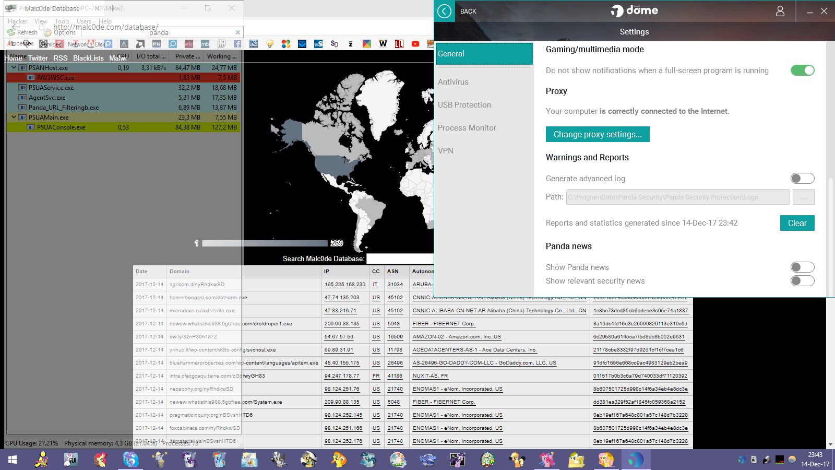Open the PC bookmark icon

pyautogui.click(x=254, y=44)
